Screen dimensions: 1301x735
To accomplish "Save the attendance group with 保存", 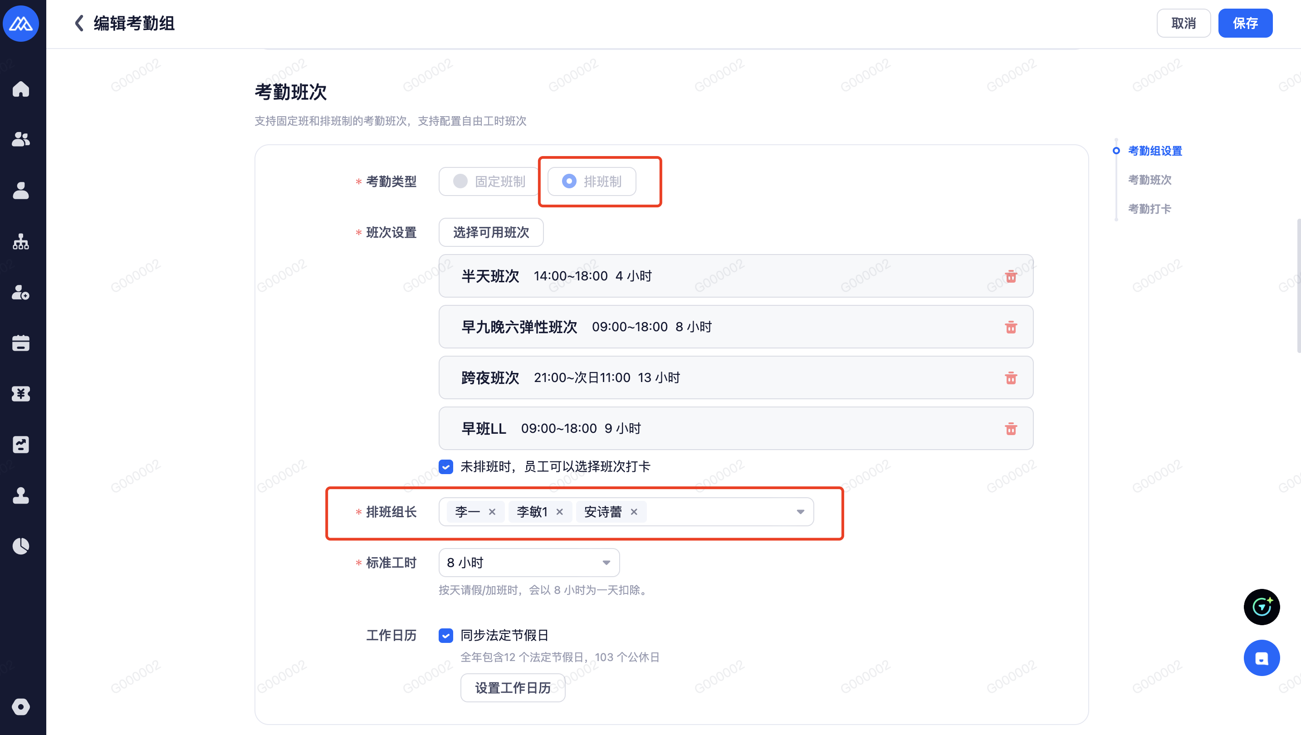I will pyautogui.click(x=1245, y=23).
